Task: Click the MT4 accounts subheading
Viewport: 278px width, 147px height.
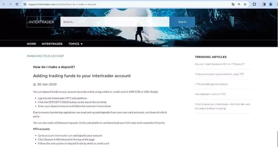Action: click(41, 129)
